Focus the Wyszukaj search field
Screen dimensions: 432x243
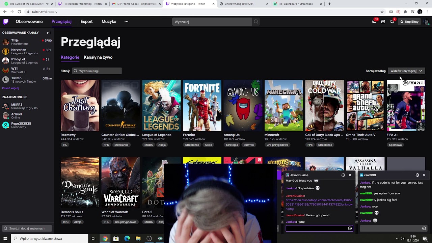[x=212, y=22]
